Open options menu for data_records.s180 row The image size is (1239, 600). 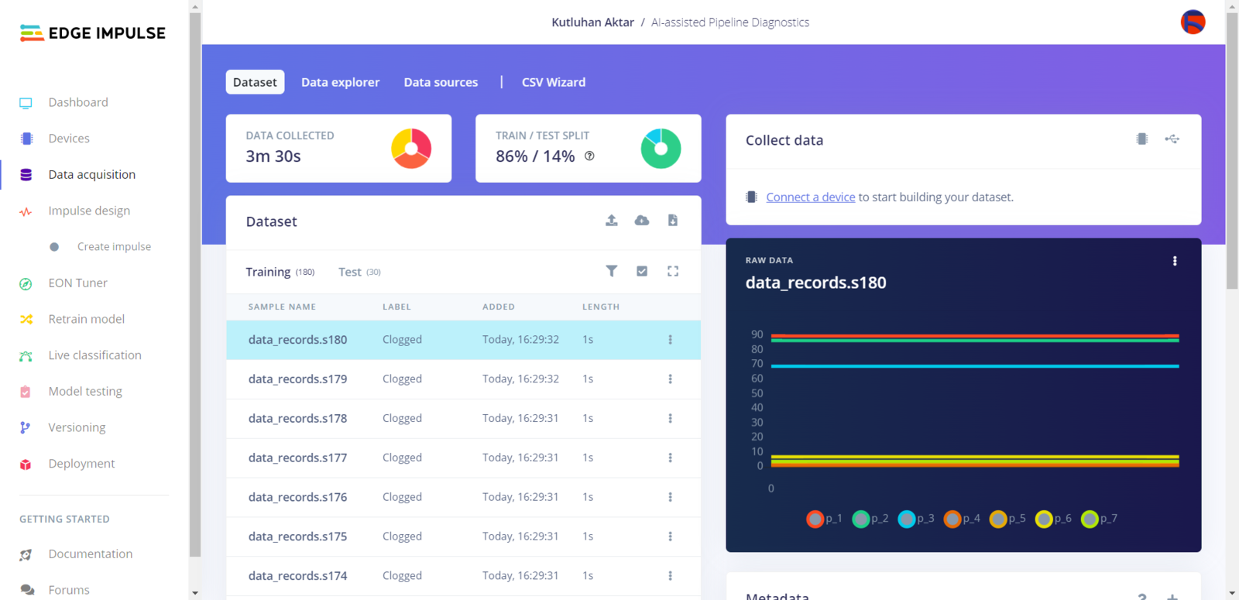tap(671, 340)
